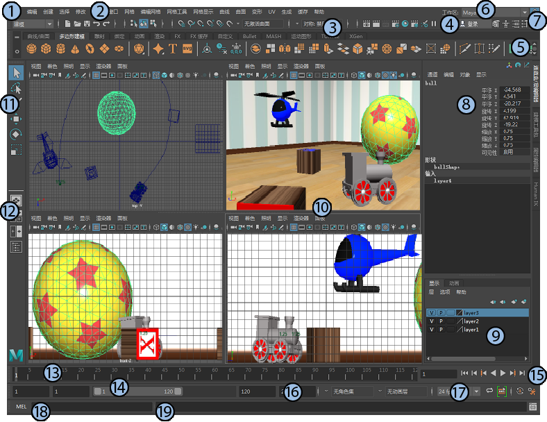Select the Rotate tool in toolbox
The image size is (547, 422).
point(16,134)
